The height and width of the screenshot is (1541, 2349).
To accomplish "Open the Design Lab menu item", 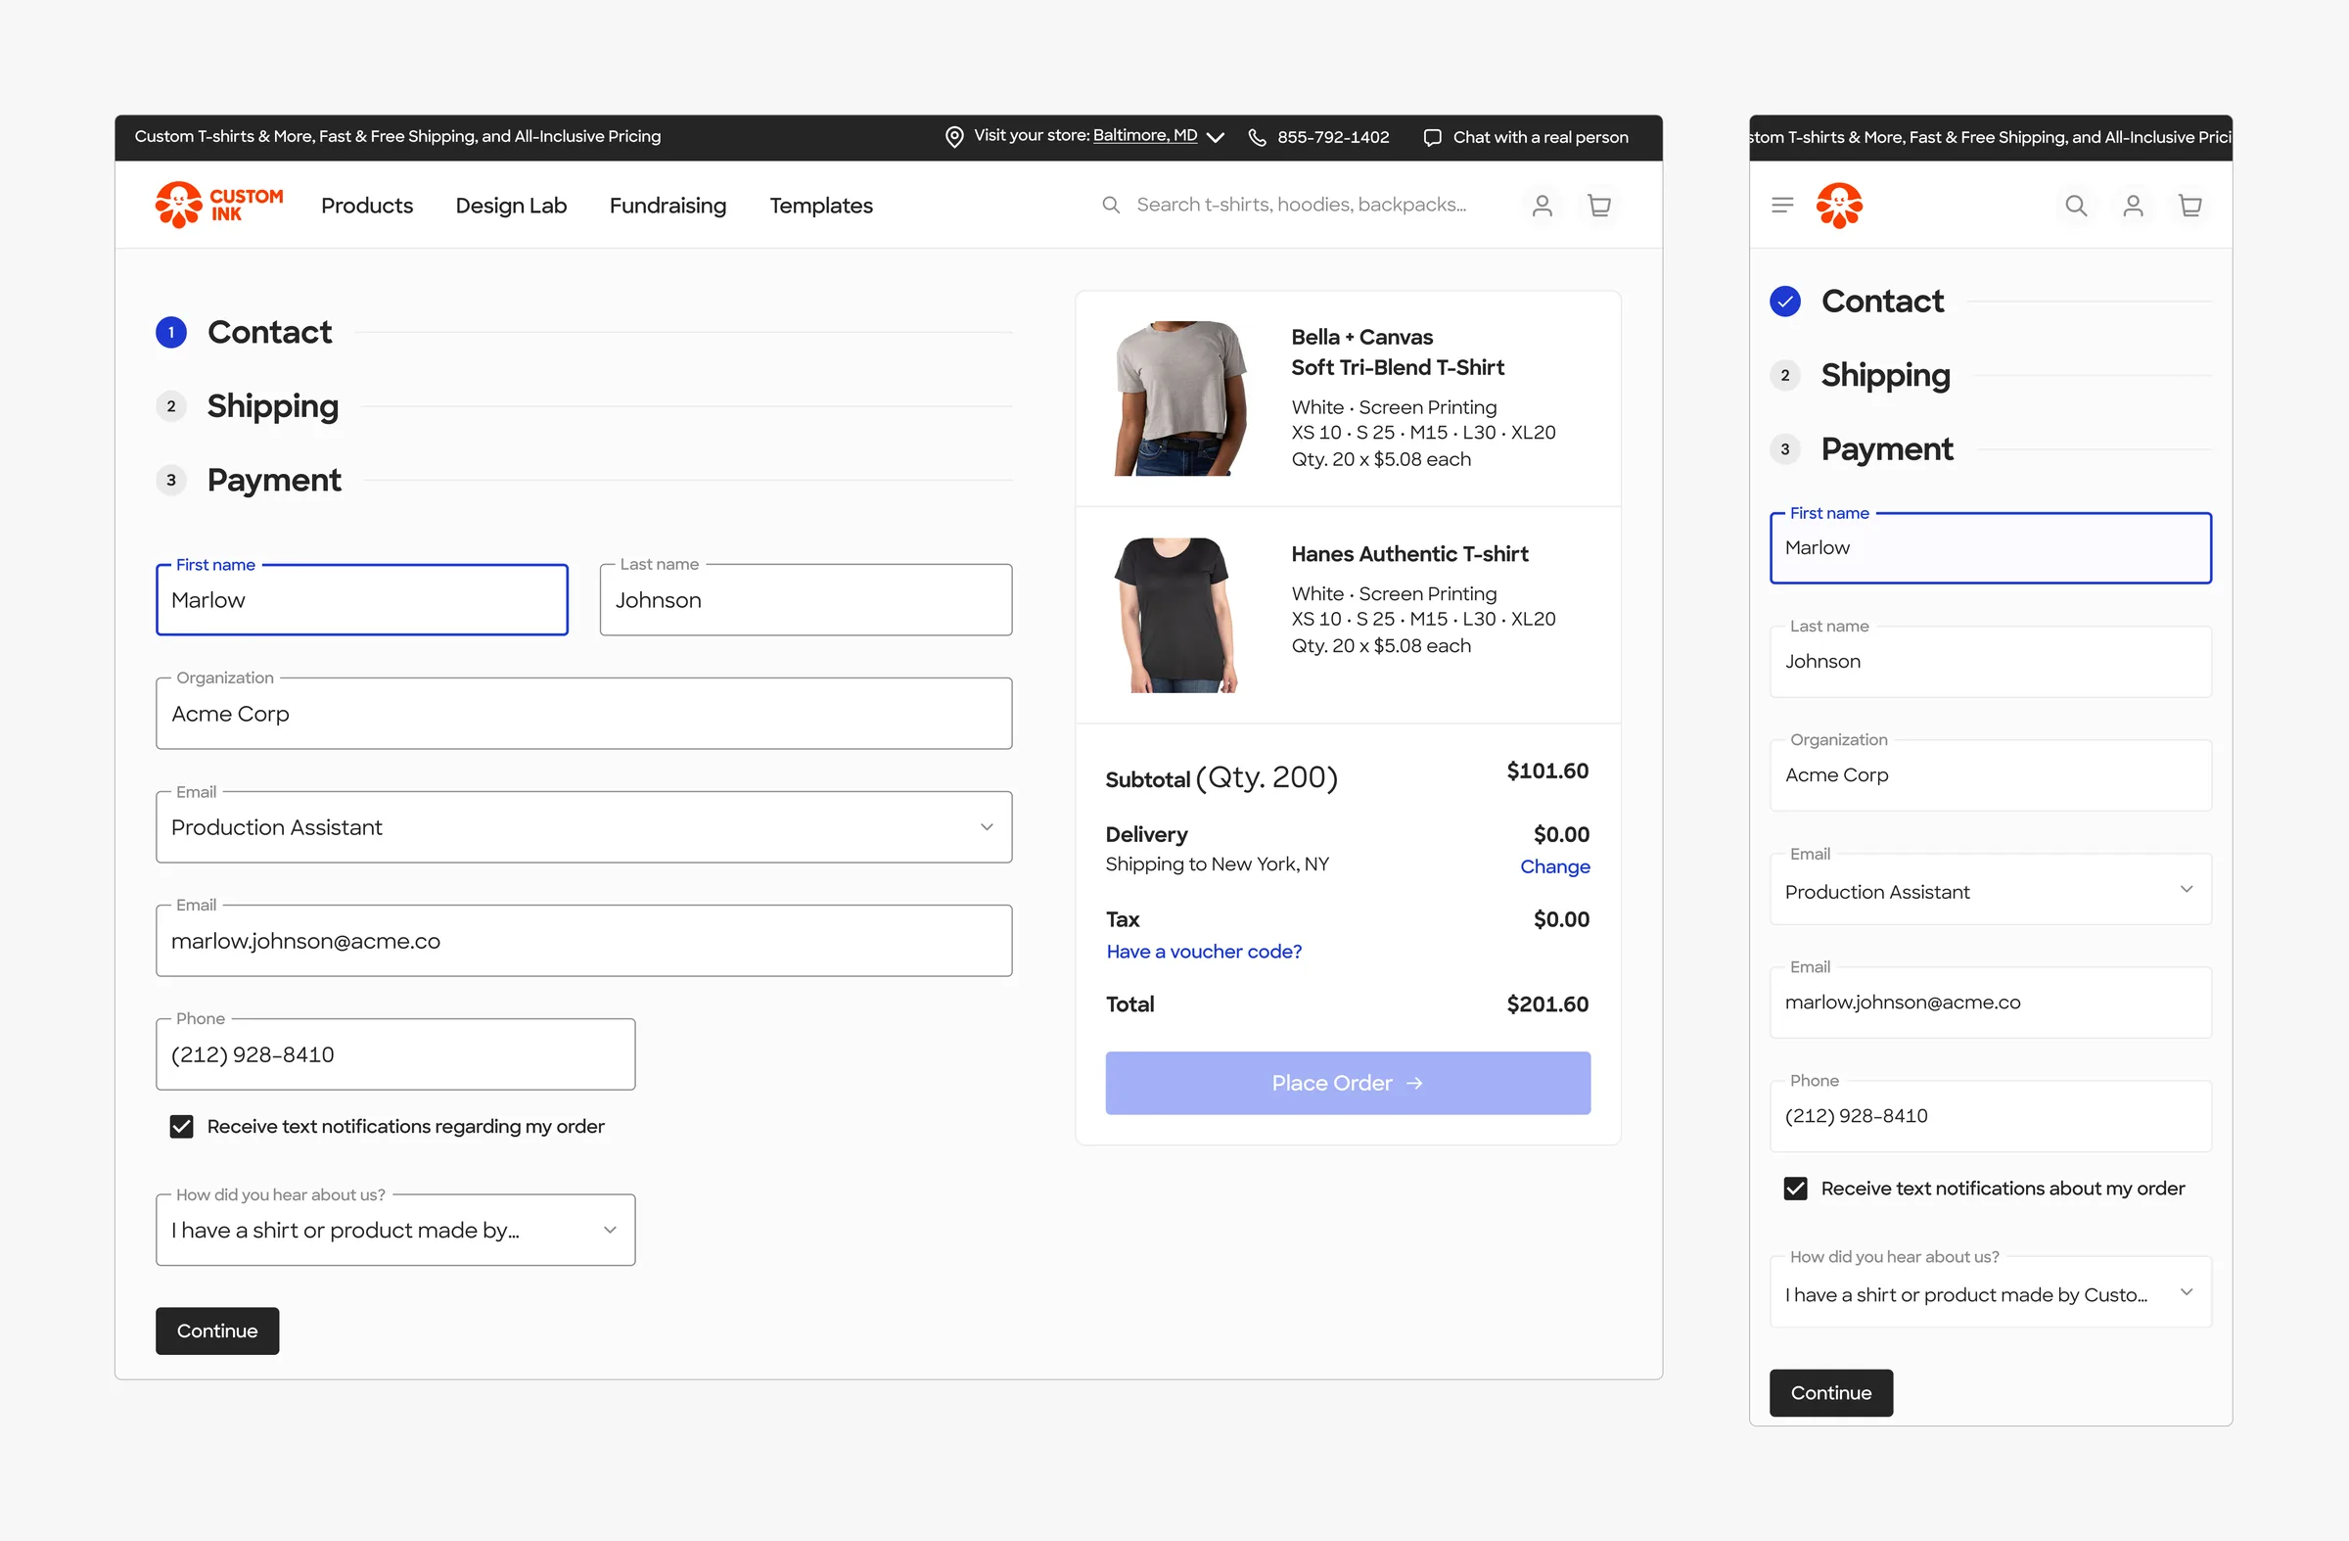I will (x=511, y=206).
